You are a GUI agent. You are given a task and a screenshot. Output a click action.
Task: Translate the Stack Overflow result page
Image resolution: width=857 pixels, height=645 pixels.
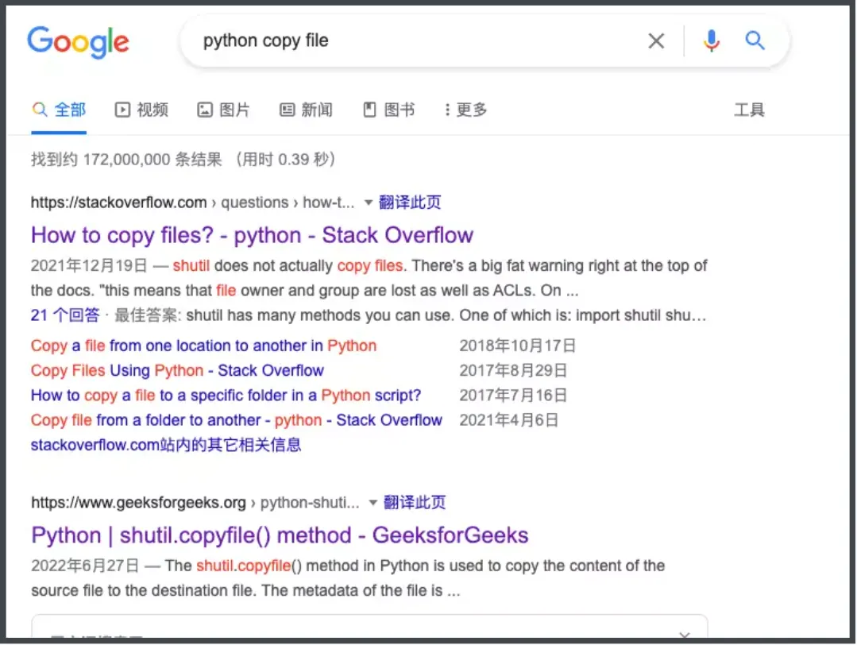(x=410, y=203)
